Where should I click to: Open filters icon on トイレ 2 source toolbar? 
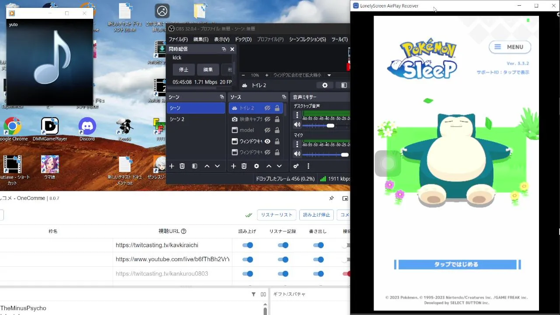tap(344, 85)
